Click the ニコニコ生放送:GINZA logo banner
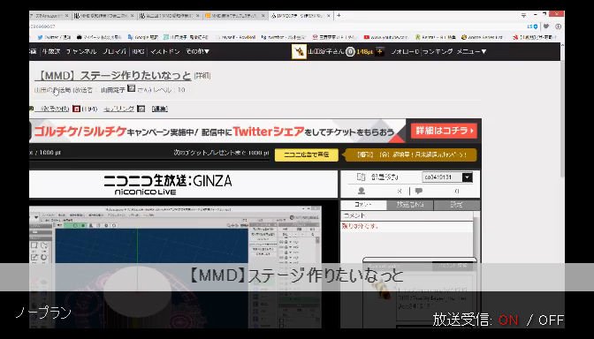Screen dimensions: 594x339 click(x=183, y=184)
